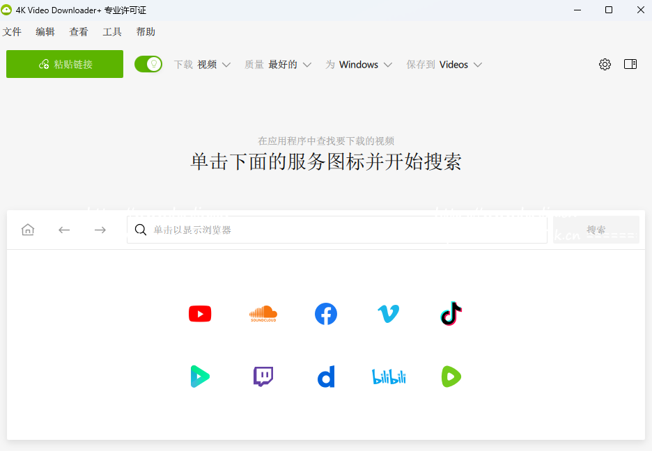This screenshot has height=451, width=652.
Task: Open the 工具 menu
Action: 112,31
